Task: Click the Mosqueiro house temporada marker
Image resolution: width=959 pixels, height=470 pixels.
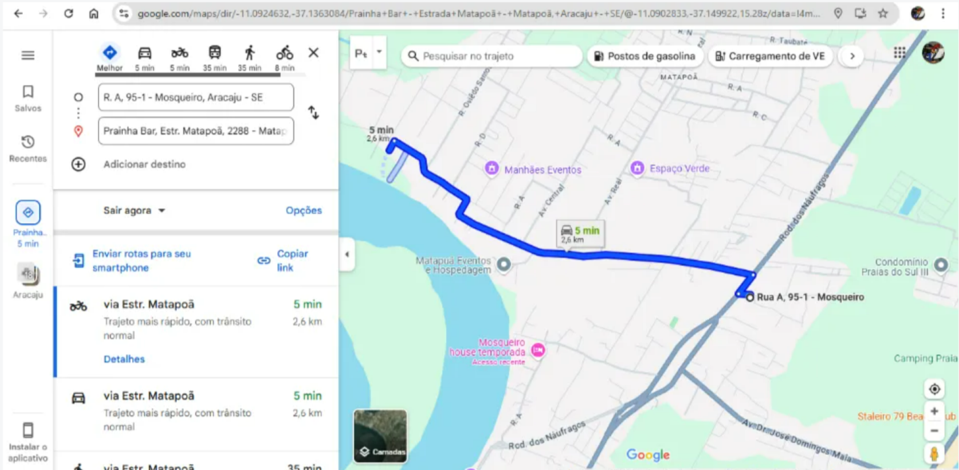Action: click(x=538, y=350)
